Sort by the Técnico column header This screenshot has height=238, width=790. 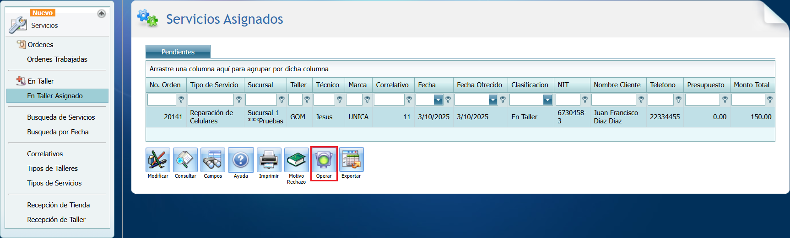point(327,85)
